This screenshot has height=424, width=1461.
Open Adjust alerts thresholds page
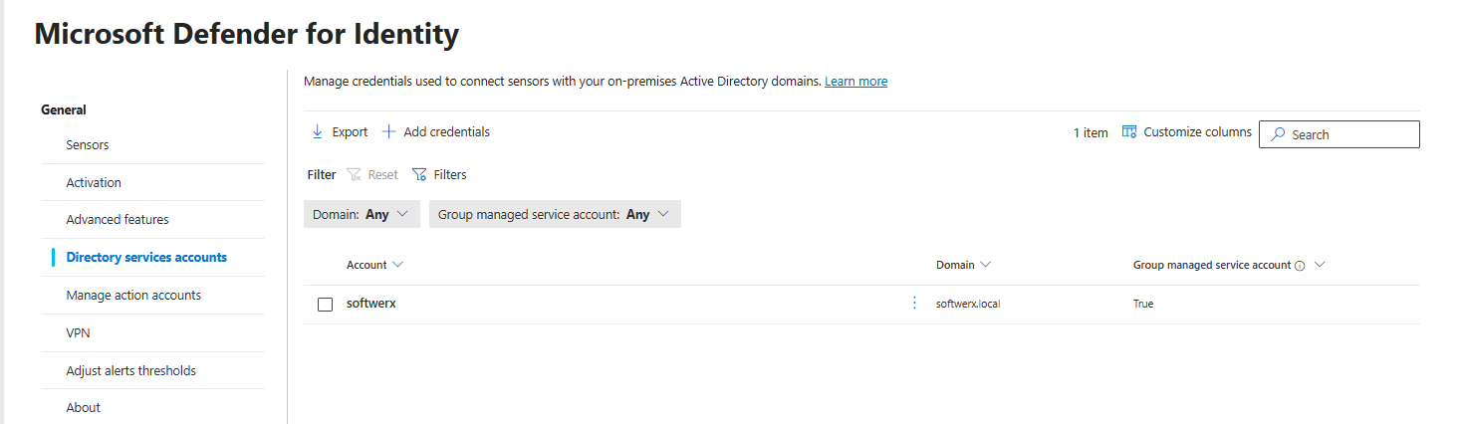point(130,371)
